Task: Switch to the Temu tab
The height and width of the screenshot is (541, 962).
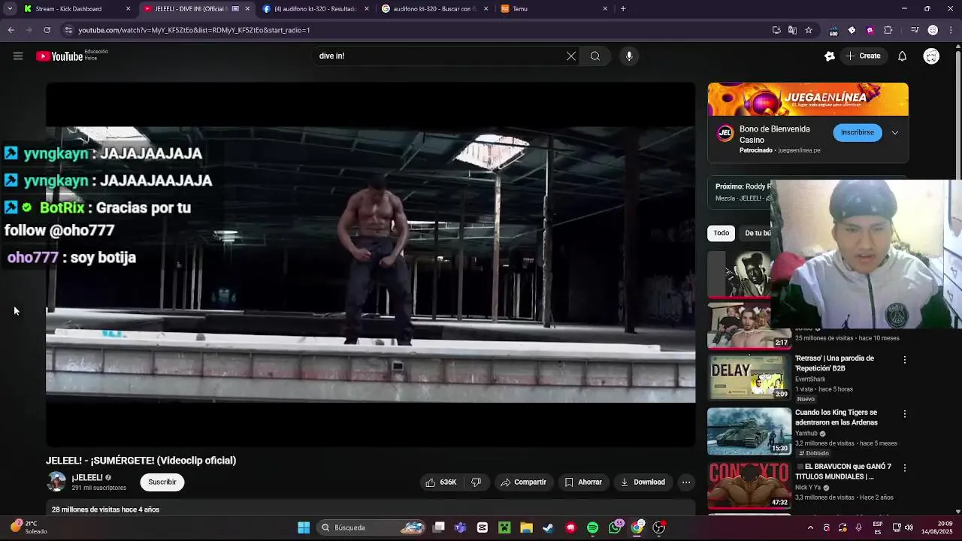Action: 554,9
